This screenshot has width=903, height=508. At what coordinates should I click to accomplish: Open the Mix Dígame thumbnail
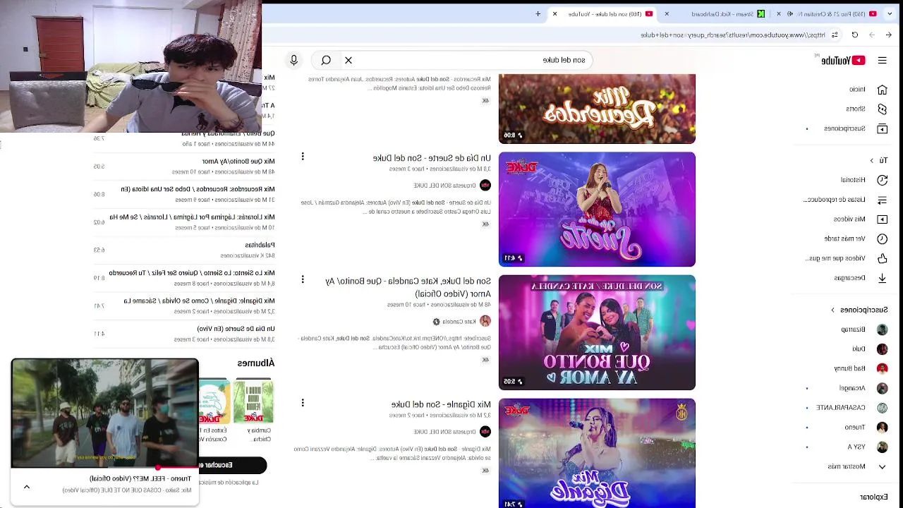pyautogui.click(x=597, y=453)
